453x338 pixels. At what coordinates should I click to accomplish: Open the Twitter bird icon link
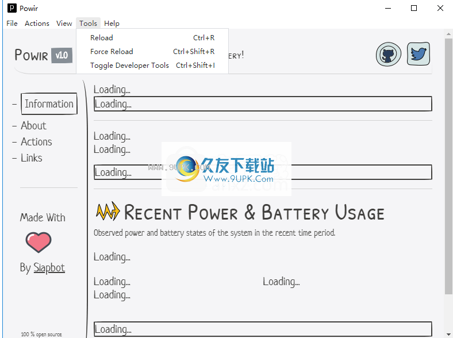tap(419, 53)
